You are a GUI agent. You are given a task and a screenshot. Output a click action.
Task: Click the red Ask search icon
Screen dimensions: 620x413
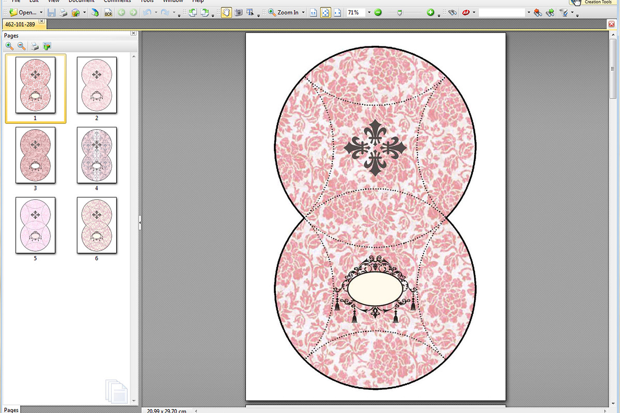466,12
